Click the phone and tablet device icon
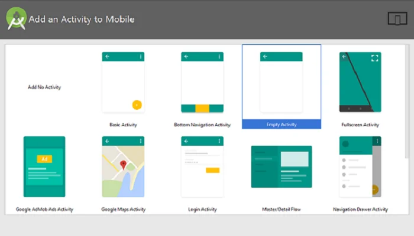 (397, 19)
